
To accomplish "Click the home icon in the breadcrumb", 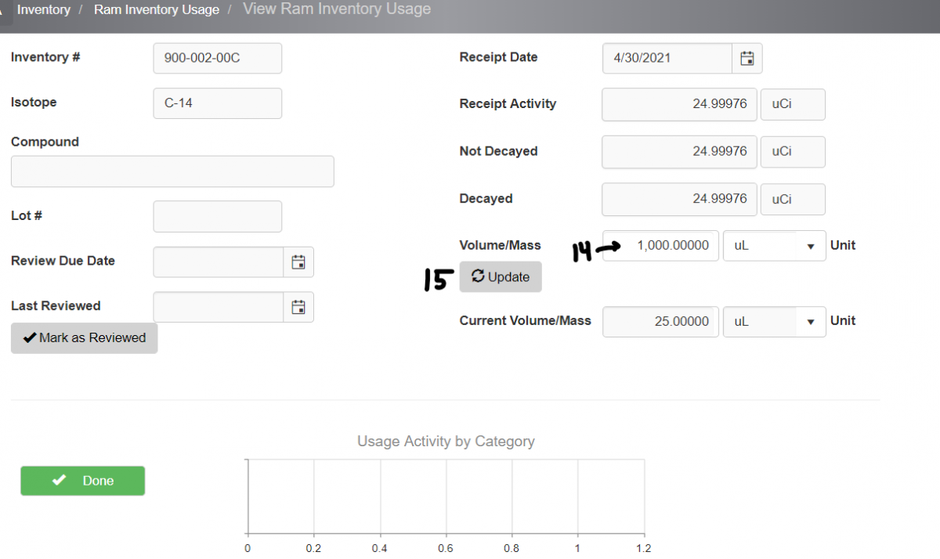I will click(x=2, y=10).
